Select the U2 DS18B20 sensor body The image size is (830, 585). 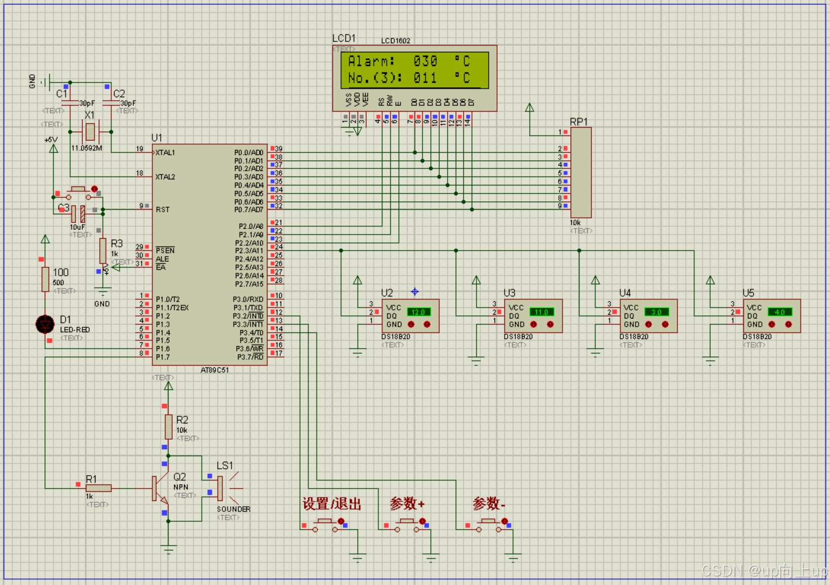410,316
